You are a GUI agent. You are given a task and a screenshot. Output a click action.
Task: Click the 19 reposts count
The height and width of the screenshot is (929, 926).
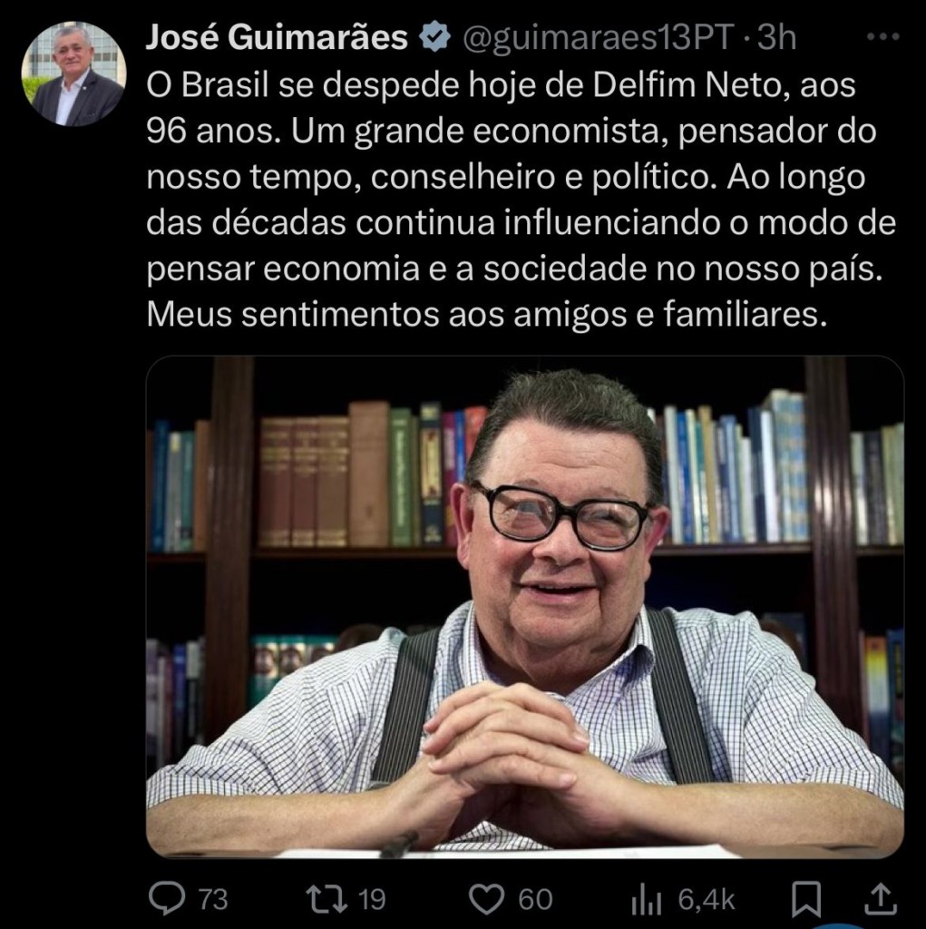(372, 899)
